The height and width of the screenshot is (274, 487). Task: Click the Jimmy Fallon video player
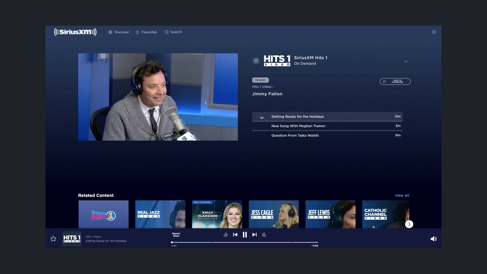[158, 97]
